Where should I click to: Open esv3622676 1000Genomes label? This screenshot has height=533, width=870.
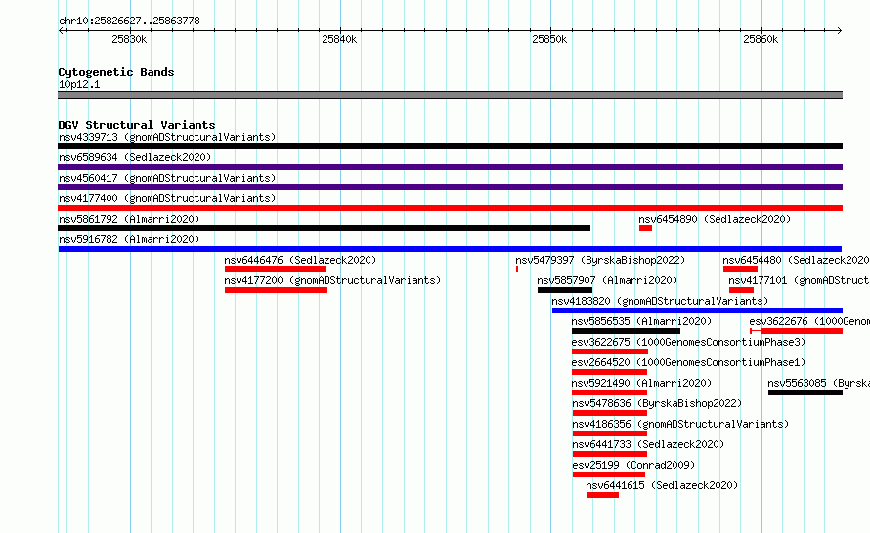click(809, 321)
